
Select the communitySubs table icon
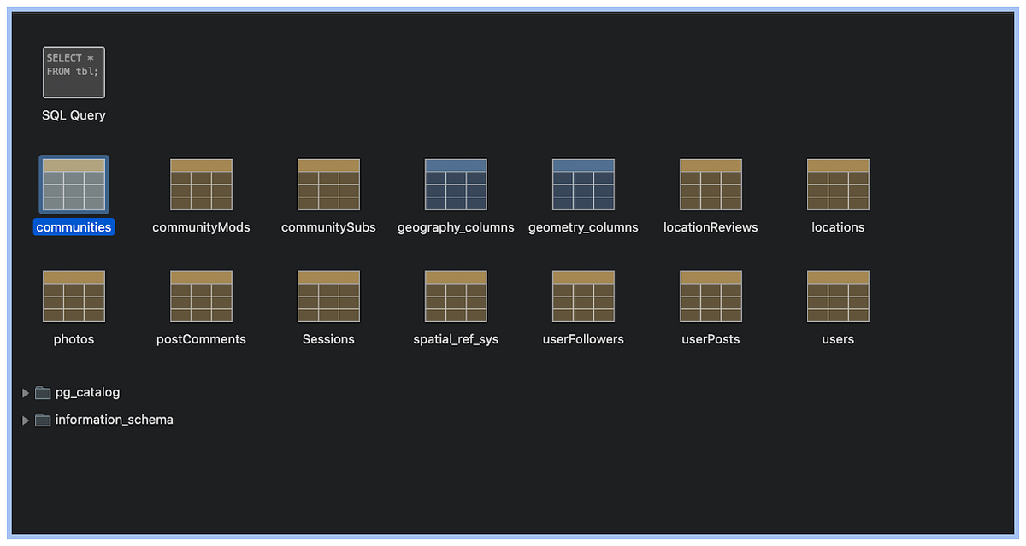pyautogui.click(x=328, y=184)
